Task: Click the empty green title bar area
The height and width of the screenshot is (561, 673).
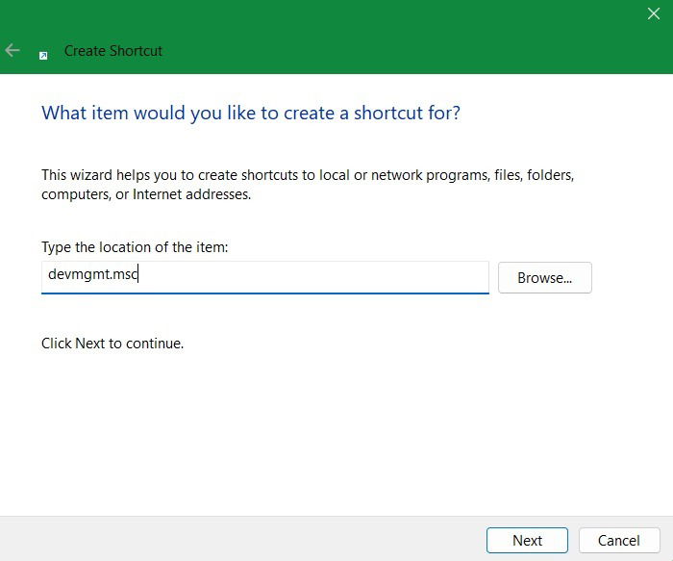Action: click(x=385, y=38)
